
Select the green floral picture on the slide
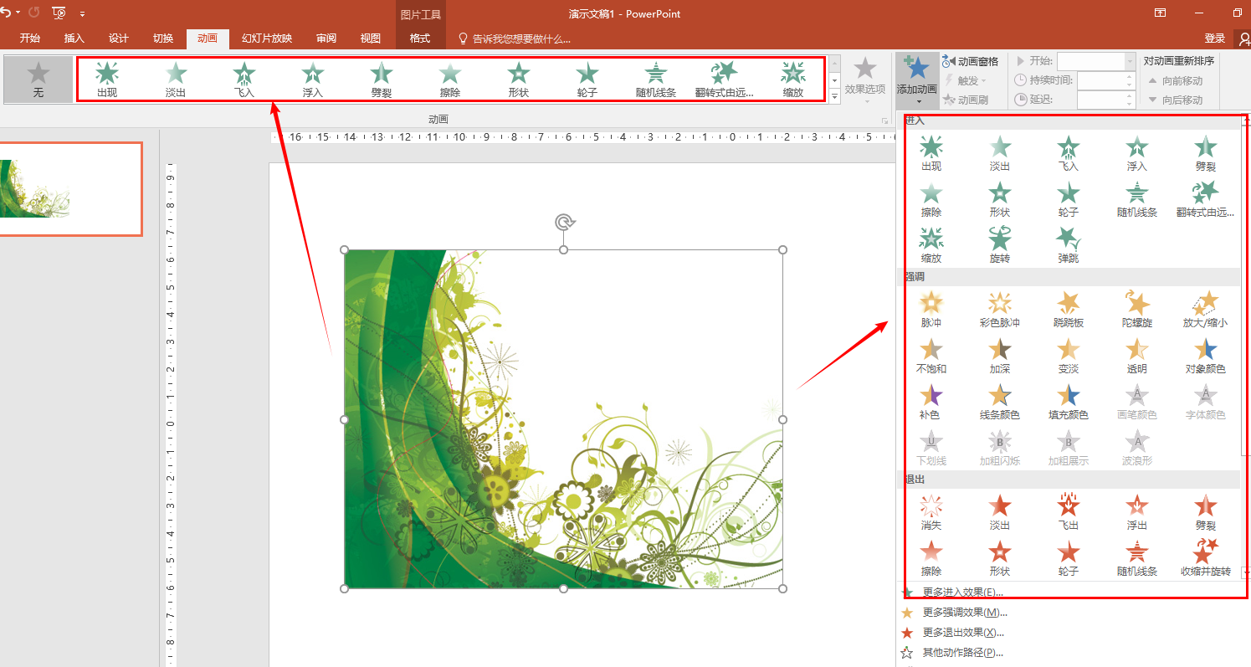(x=563, y=419)
